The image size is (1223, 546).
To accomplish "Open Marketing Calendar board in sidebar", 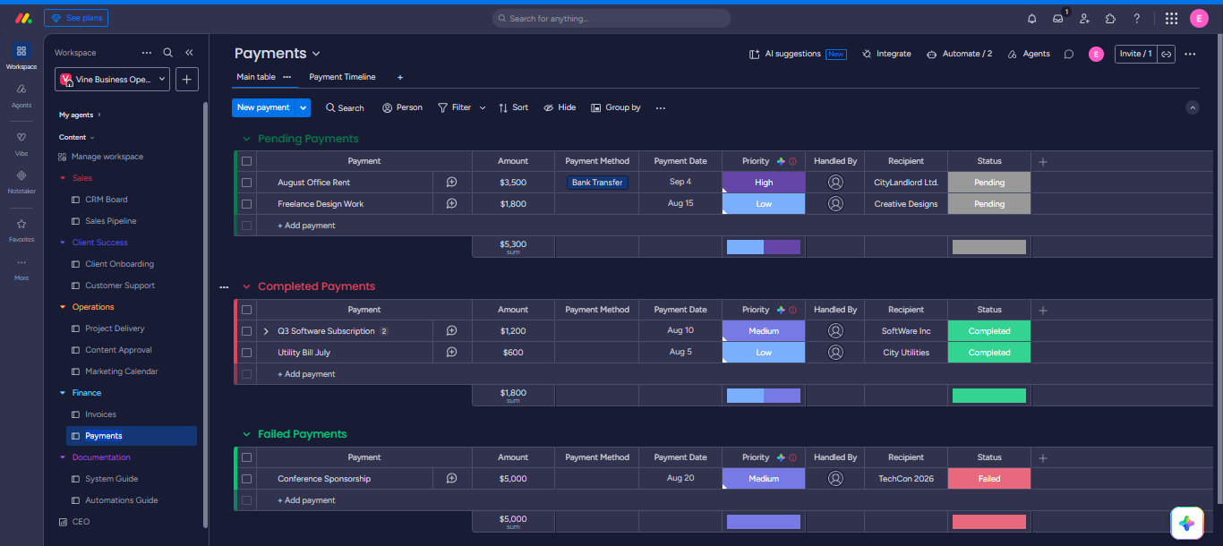I will point(121,371).
